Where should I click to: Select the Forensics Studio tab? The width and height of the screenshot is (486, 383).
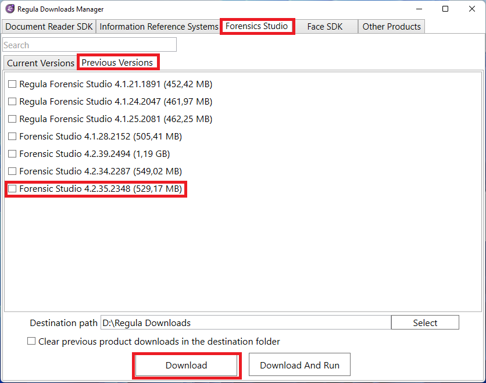tap(256, 26)
